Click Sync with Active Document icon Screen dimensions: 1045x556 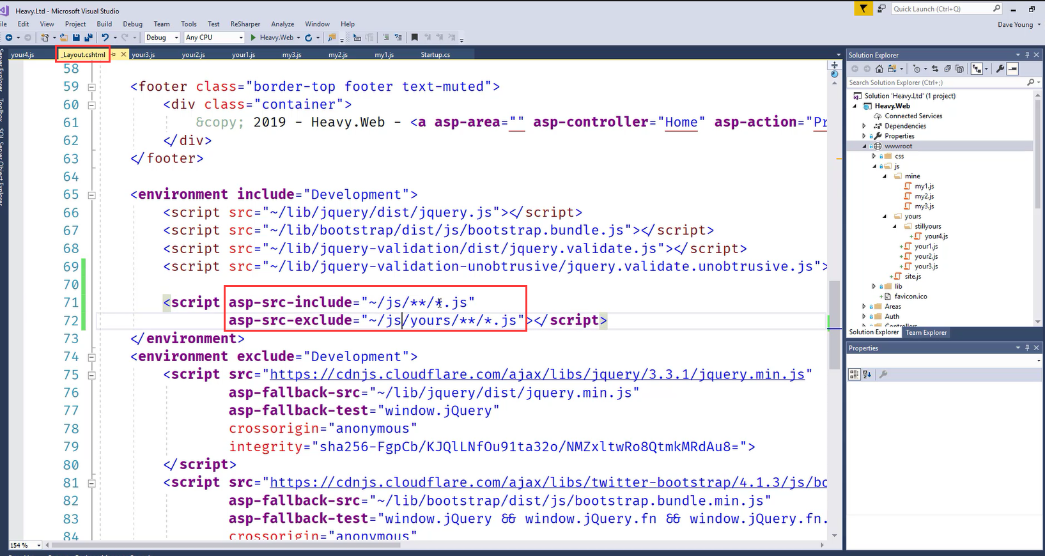click(934, 69)
